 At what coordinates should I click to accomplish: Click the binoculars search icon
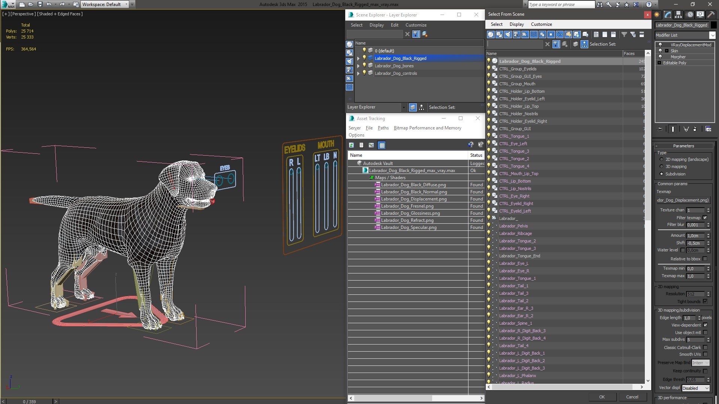click(x=600, y=4)
